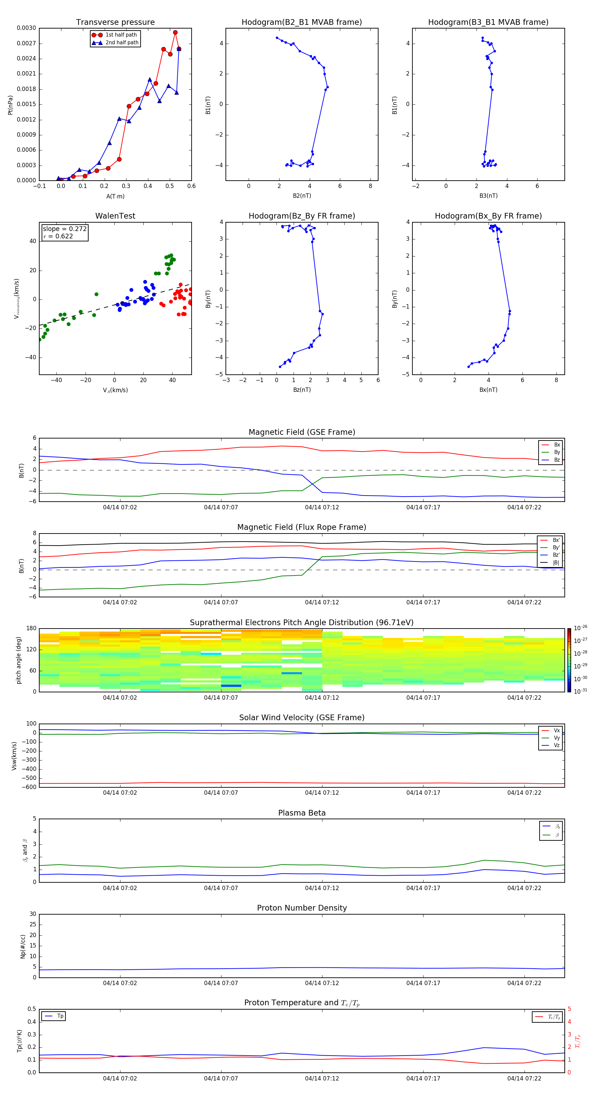Click 'Vy' legend entry in velocity panel

(551, 738)
